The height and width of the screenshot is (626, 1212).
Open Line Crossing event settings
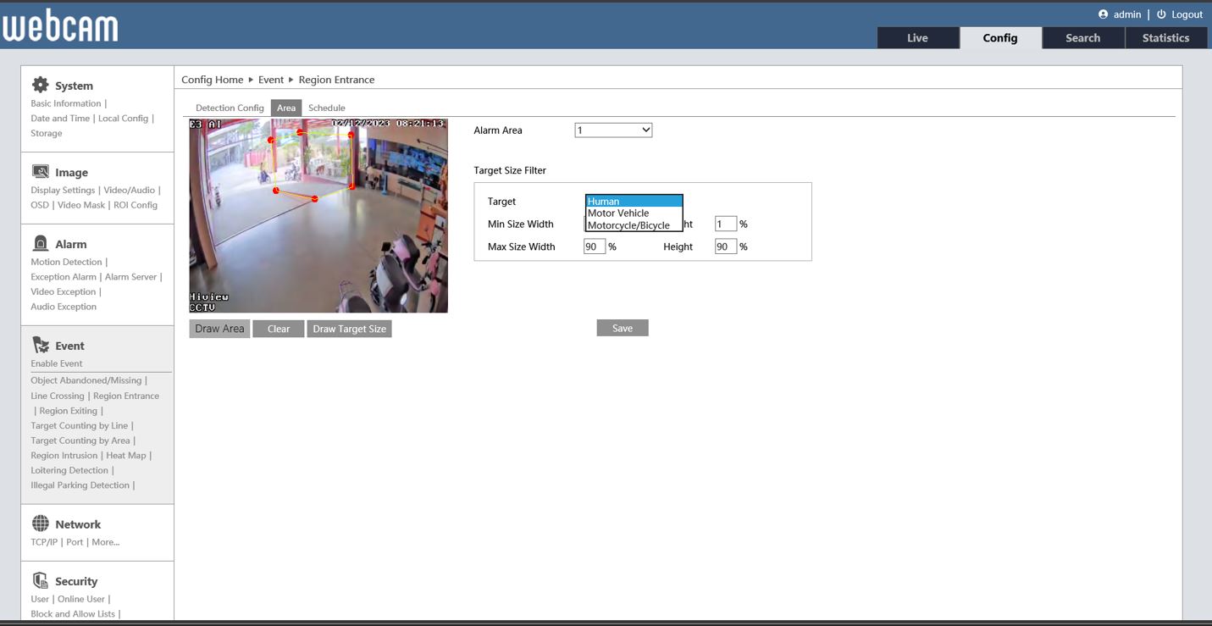click(58, 396)
